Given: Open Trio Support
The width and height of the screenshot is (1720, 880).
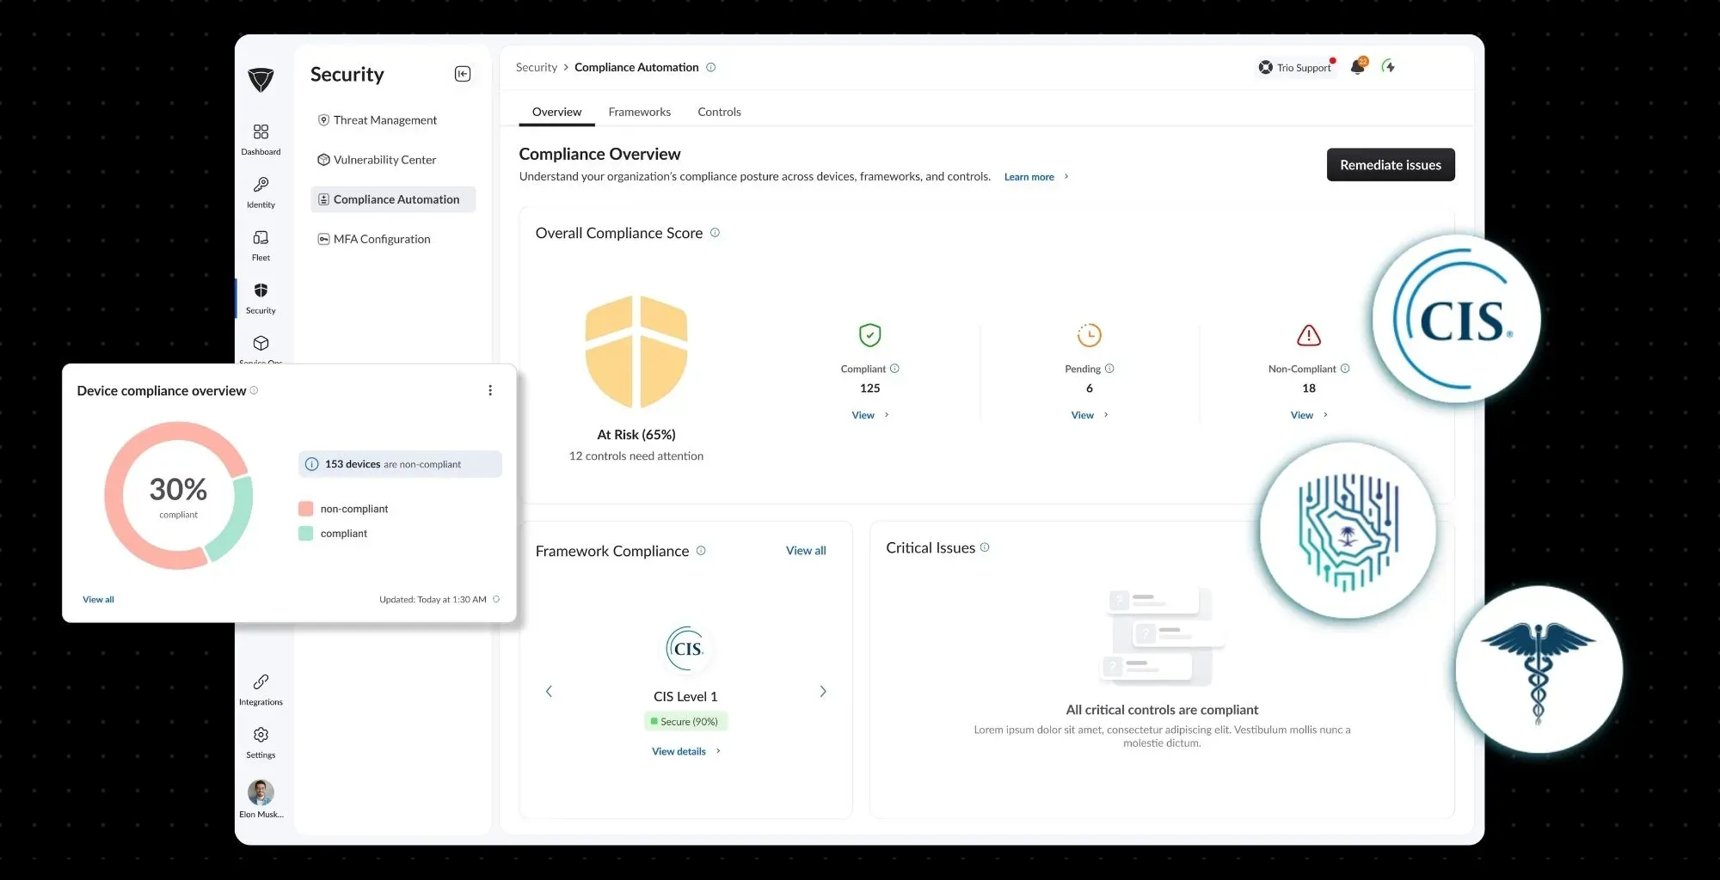Looking at the screenshot, I should point(1296,67).
